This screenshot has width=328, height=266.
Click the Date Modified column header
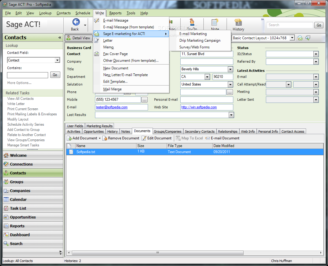click(267, 146)
